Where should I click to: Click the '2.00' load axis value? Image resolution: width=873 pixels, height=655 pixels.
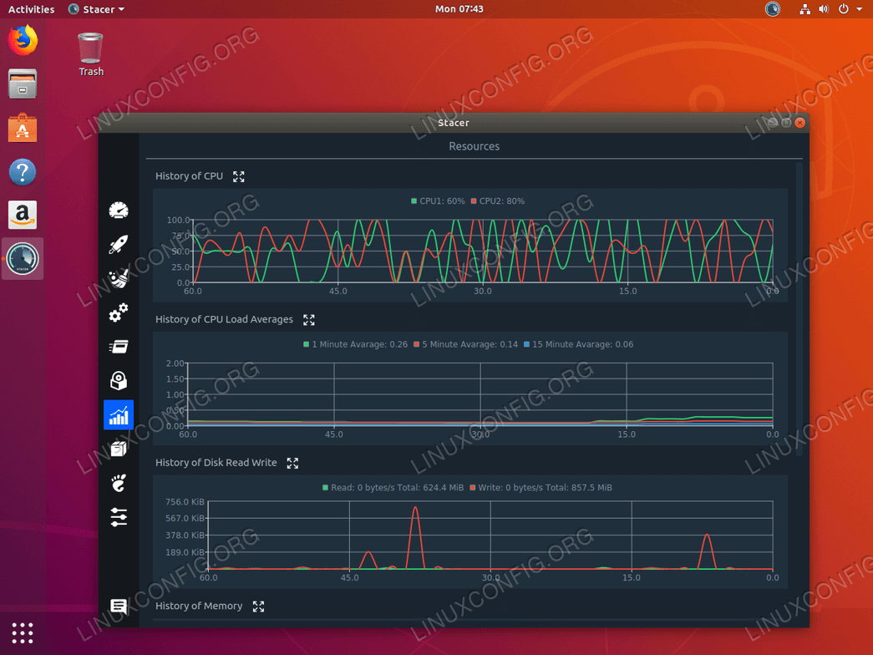pyautogui.click(x=175, y=363)
